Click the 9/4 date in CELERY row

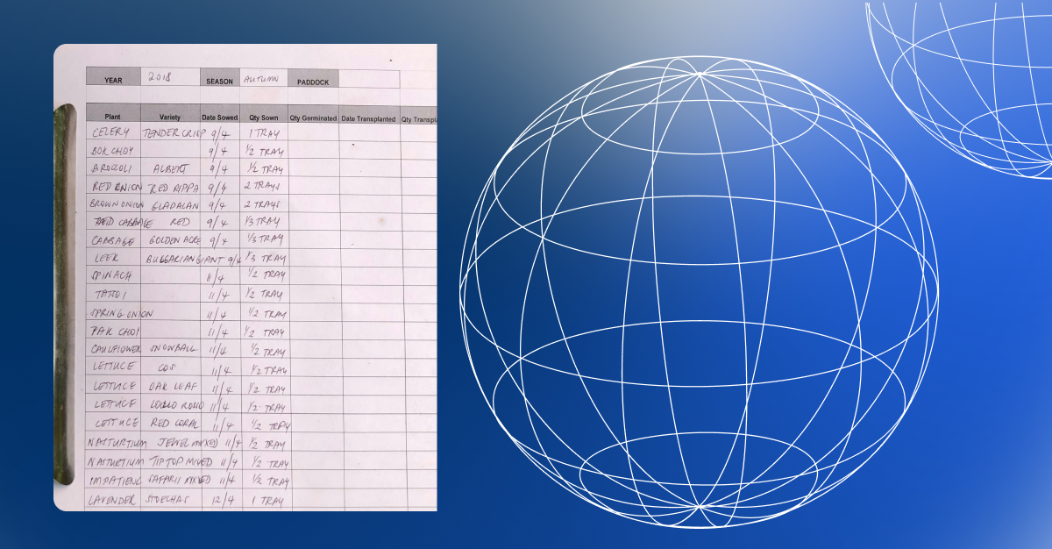click(x=221, y=134)
